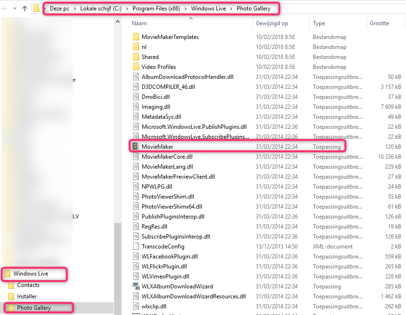Expand chevron after Deze pc in address bar
406x315 pixels.
[75, 9]
